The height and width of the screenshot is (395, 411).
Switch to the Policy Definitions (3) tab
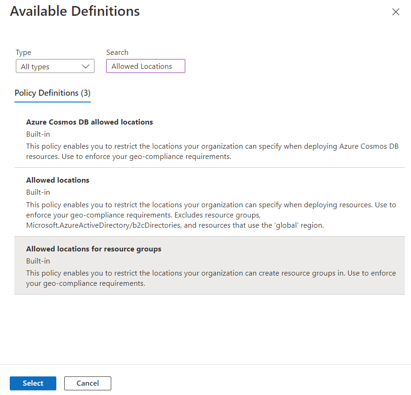tap(53, 93)
